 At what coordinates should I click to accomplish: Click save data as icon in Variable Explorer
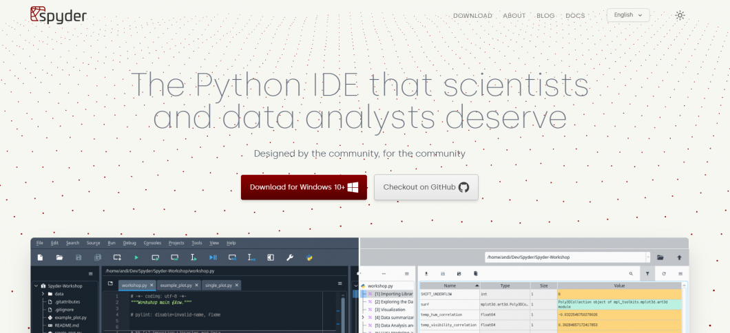pyautogui.click(x=459, y=274)
